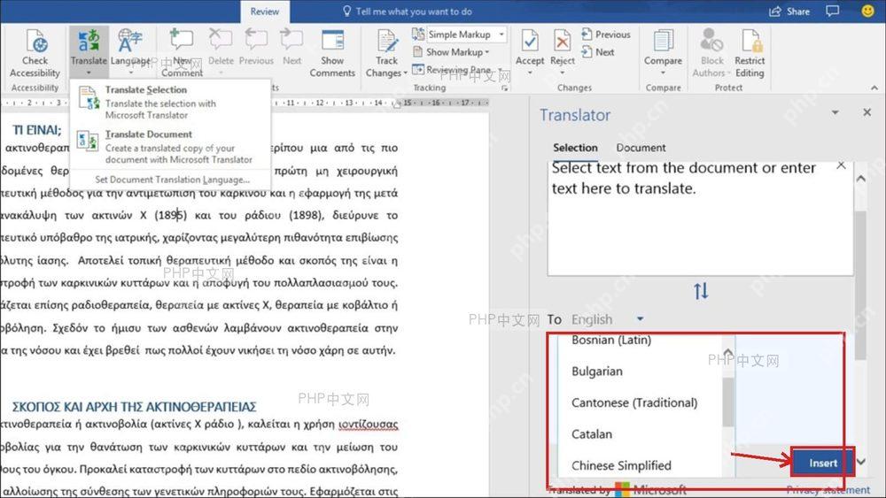
Task: Open Set Document Translation Language
Action: click(x=173, y=180)
